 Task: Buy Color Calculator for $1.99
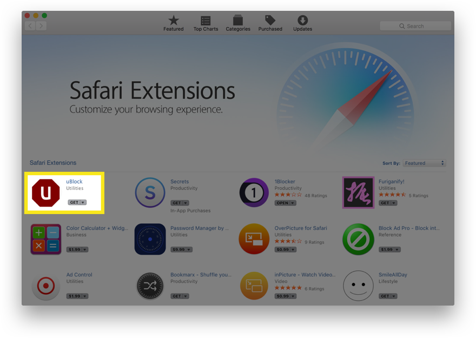point(75,250)
